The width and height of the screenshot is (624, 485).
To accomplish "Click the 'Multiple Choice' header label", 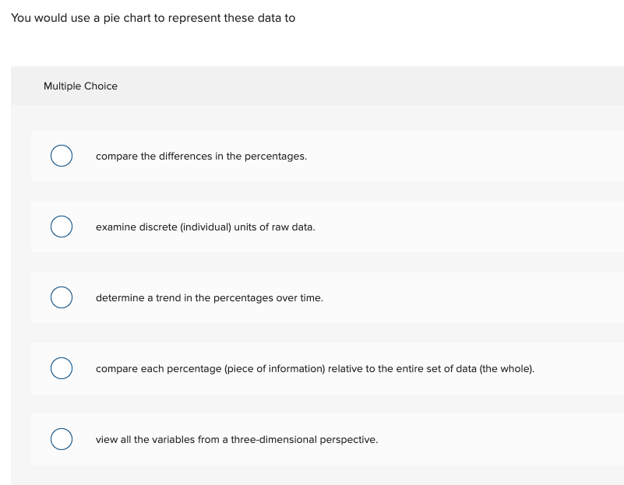I will click(x=80, y=86).
